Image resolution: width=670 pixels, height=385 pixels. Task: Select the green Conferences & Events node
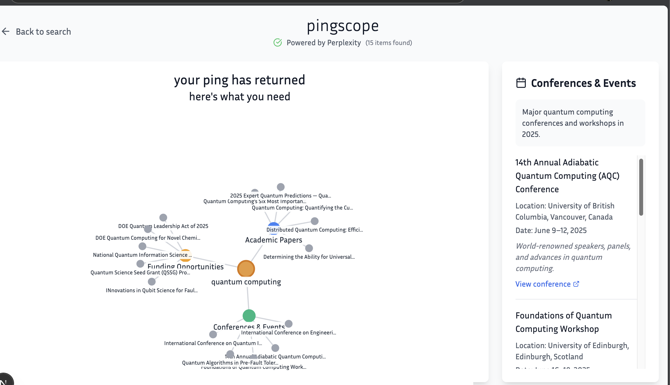tap(249, 316)
